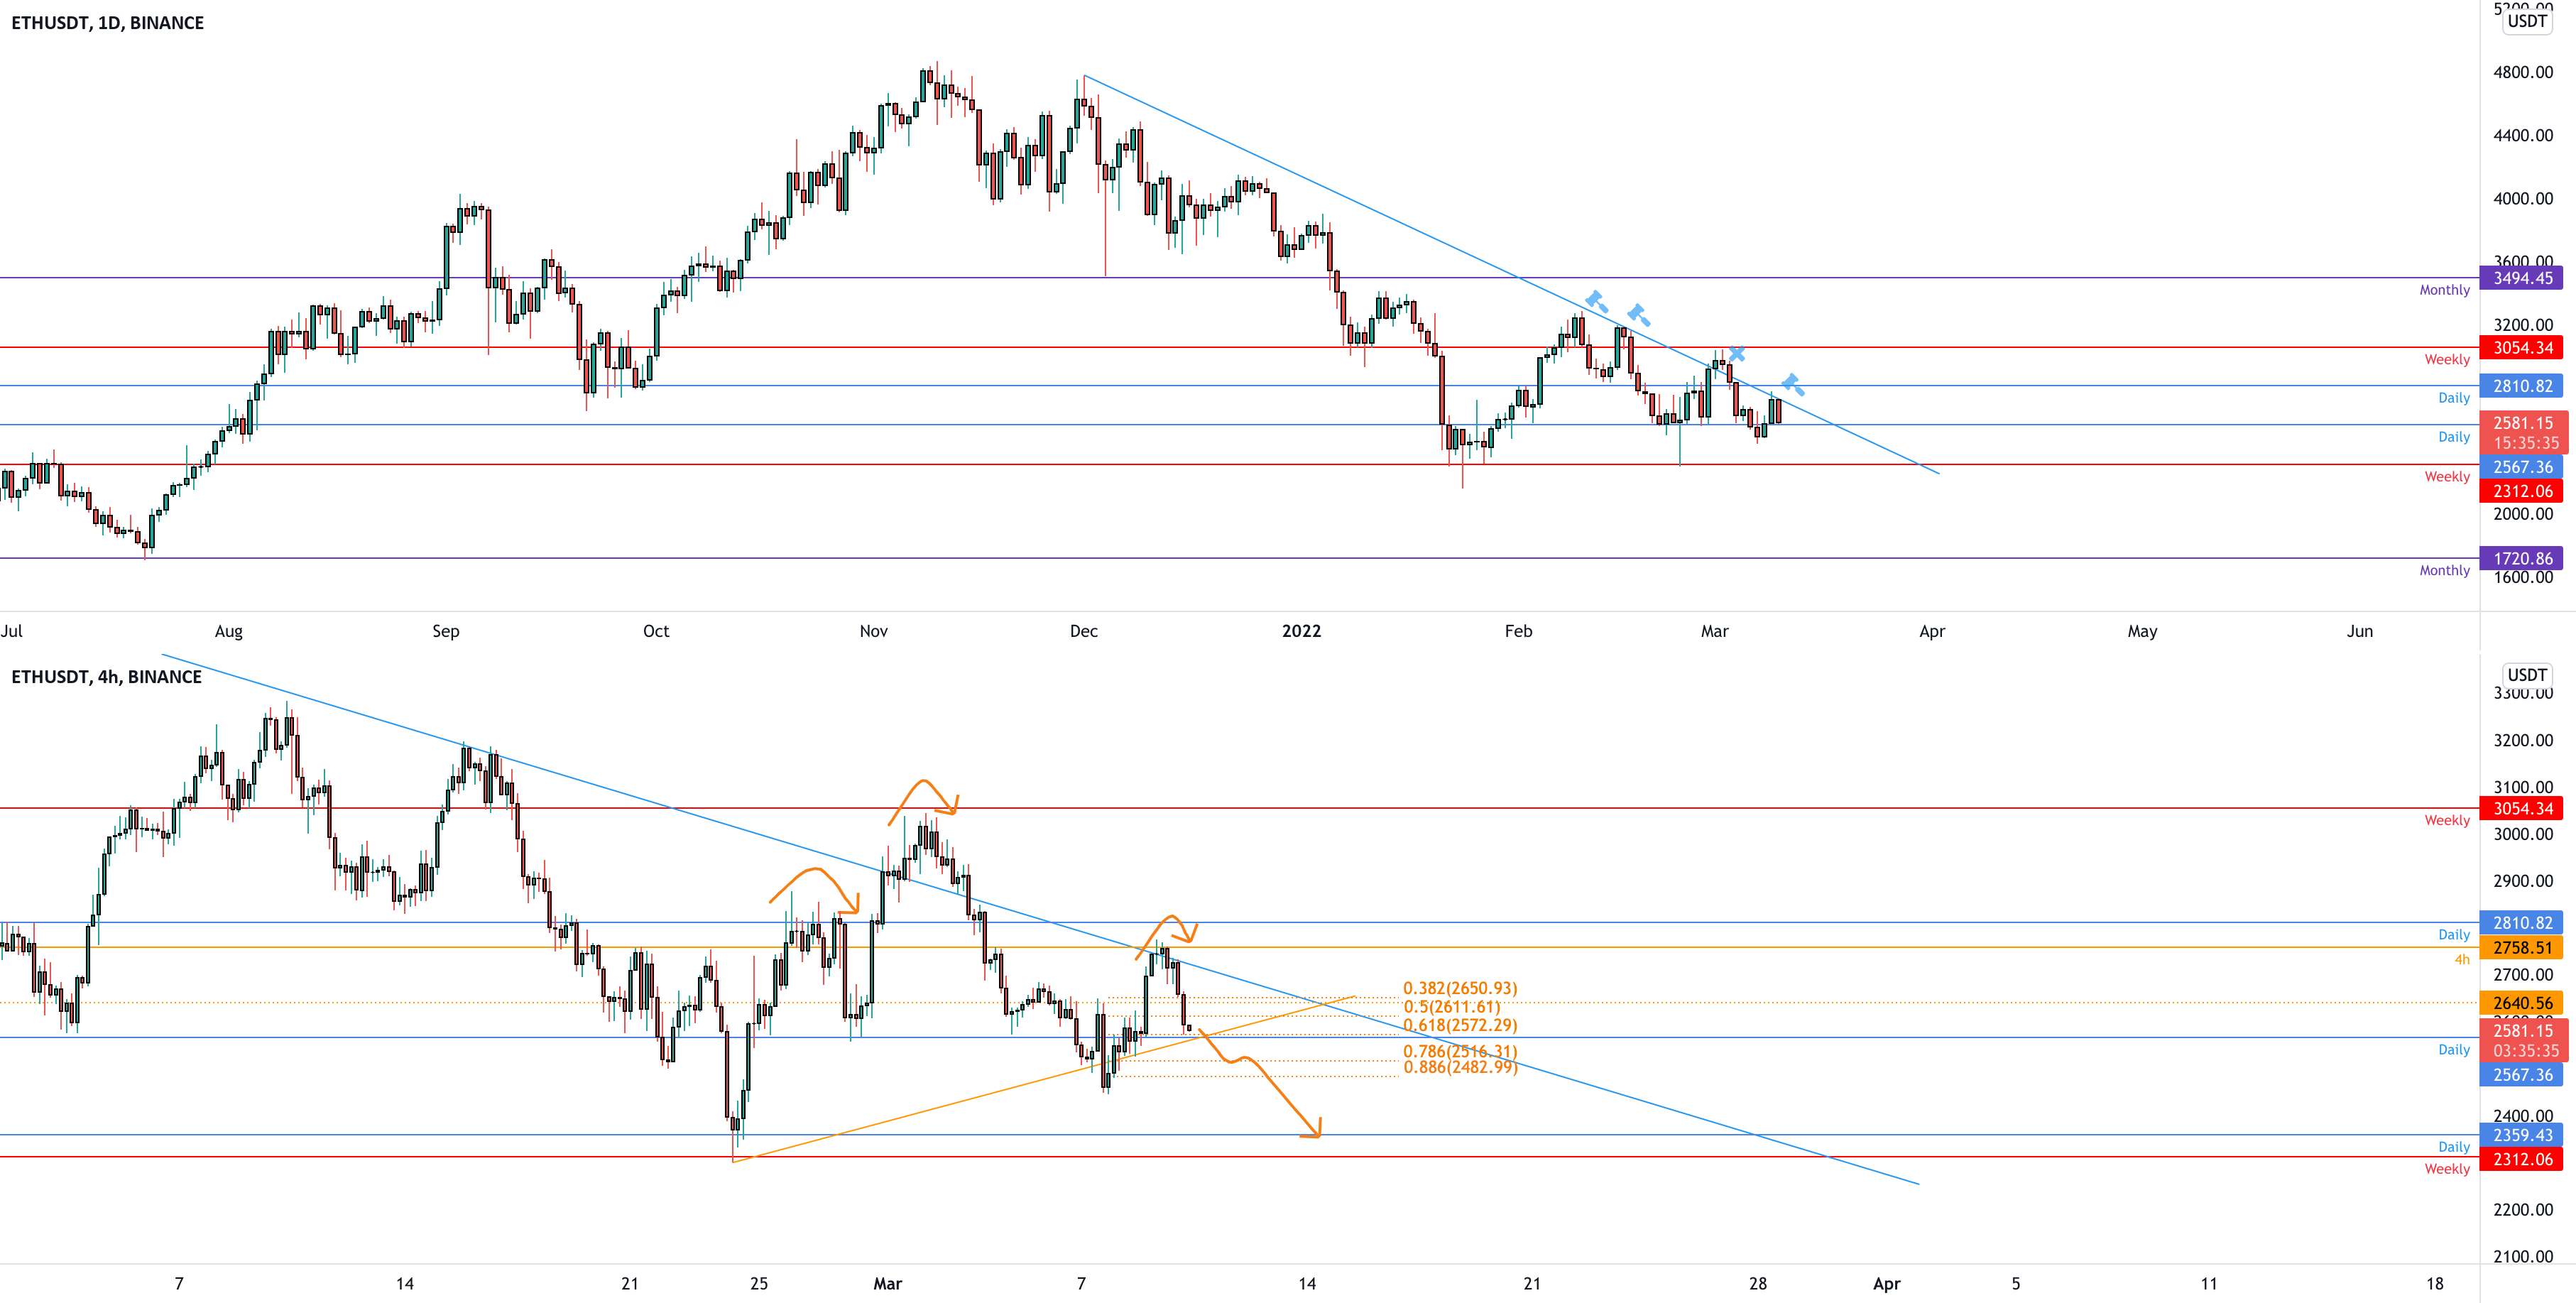The image size is (2576, 1303).
Task: Click the 4400.00 price axis value
Action: 2523,136
